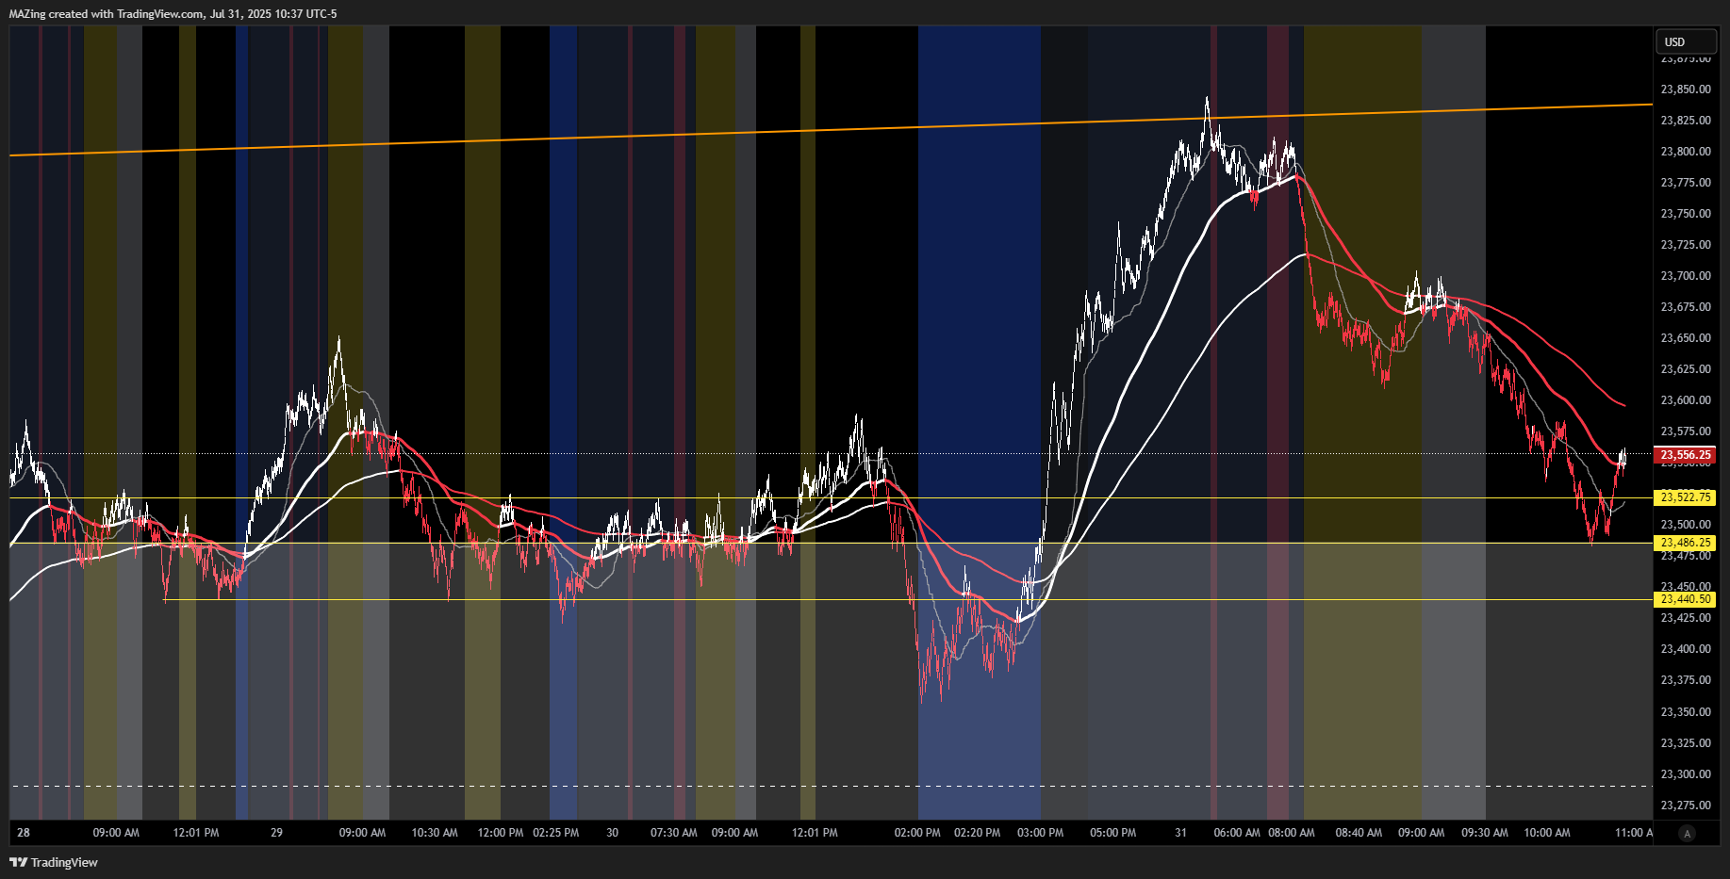
Task: Click the date label 29 on time axis
Action: pos(276,833)
